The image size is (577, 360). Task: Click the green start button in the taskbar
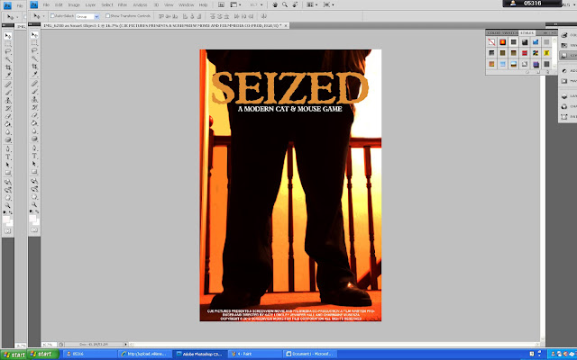pos(43,354)
